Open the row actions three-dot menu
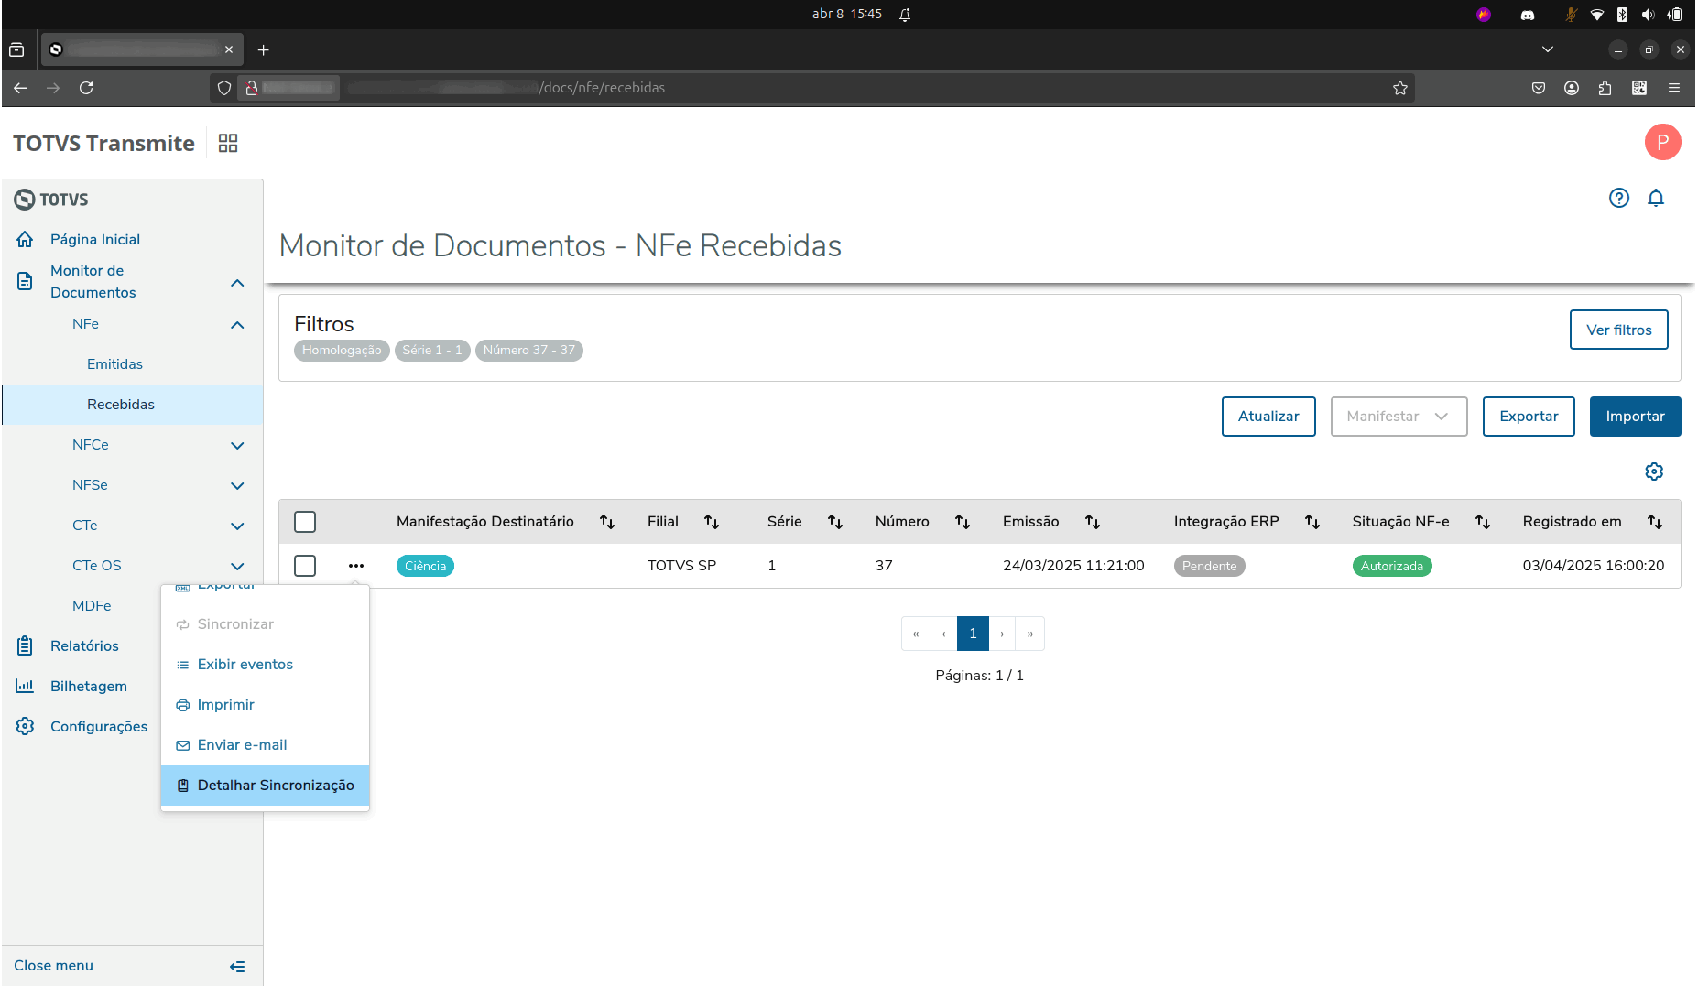 tap(356, 566)
